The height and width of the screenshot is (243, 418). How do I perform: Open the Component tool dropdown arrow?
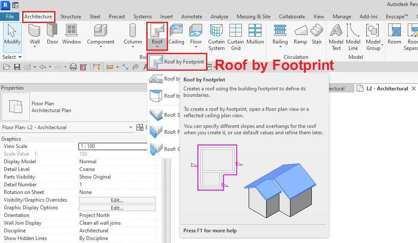(101, 46)
